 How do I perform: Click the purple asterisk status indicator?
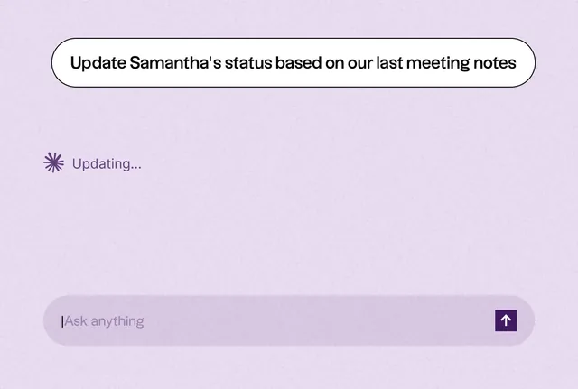click(x=53, y=162)
